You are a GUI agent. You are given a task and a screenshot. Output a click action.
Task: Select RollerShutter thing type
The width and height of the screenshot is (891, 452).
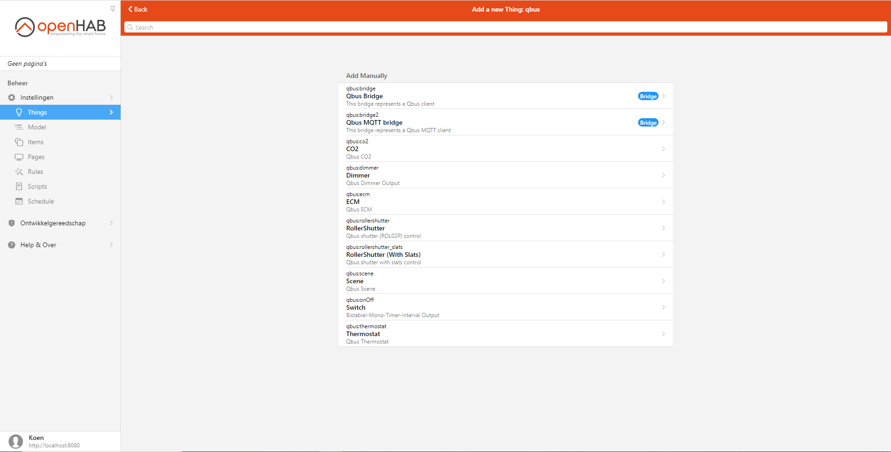click(x=506, y=228)
